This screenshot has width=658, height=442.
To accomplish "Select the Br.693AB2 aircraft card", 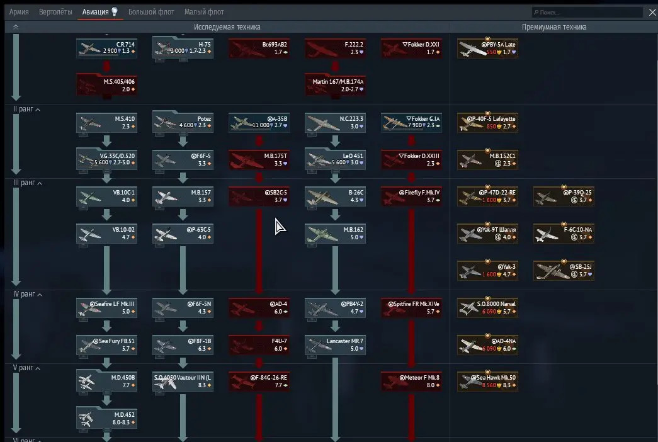I will tap(259, 48).
